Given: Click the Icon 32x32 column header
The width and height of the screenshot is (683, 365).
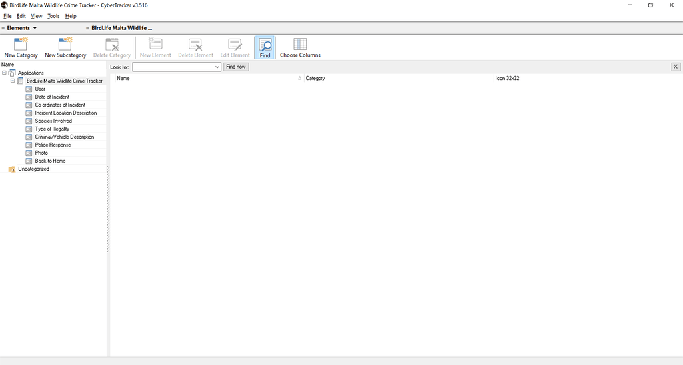Looking at the screenshot, I should tap(587, 79).
